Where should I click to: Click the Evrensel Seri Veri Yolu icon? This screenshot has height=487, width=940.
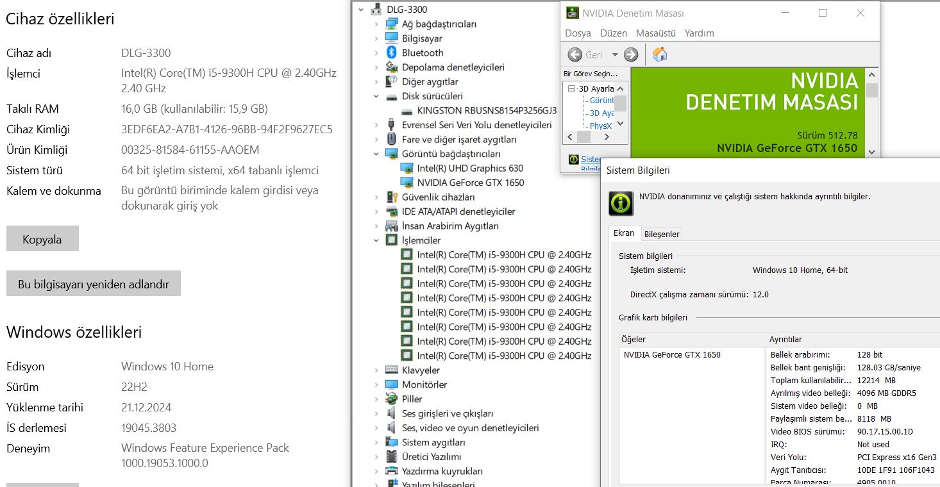392,125
